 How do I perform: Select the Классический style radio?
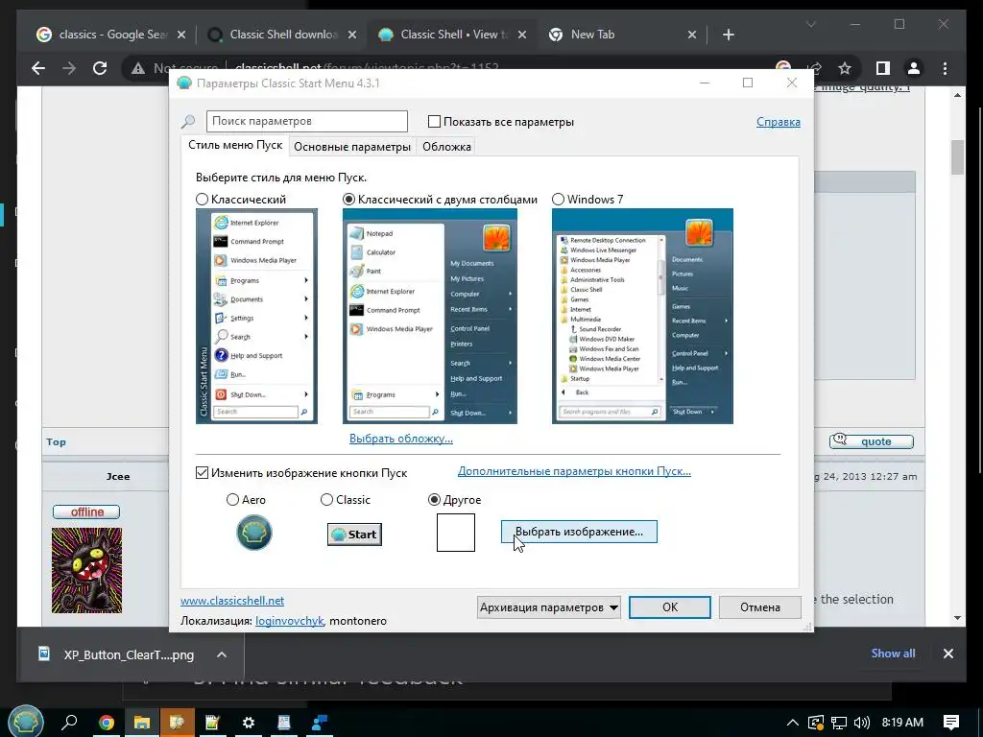[202, 200]
